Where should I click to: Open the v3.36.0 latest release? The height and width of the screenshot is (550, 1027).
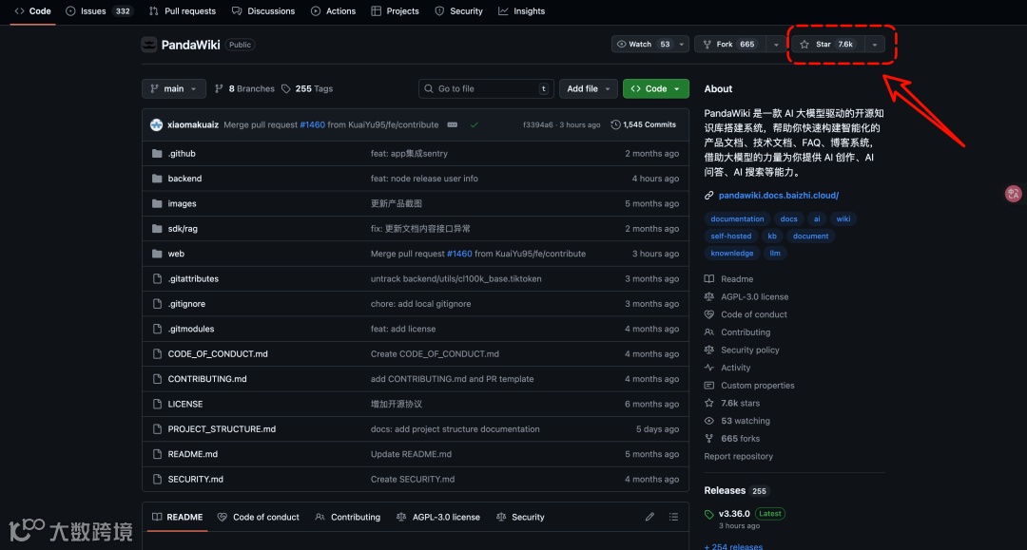734,514
